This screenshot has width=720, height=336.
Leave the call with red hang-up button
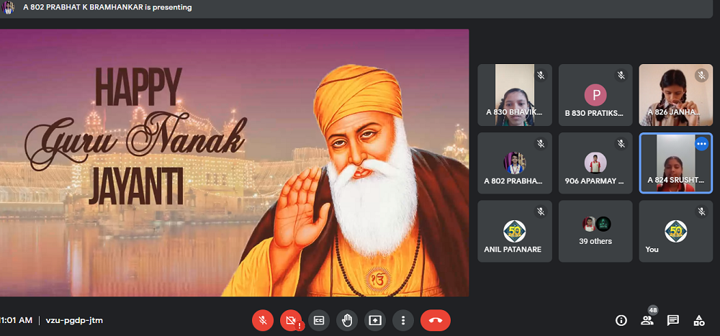coord(436,320)
